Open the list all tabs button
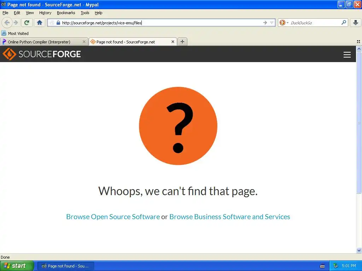 tap(358, 42)
